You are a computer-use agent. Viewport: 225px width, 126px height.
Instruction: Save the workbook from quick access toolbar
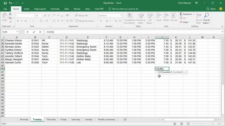click(x=5, y=3)
